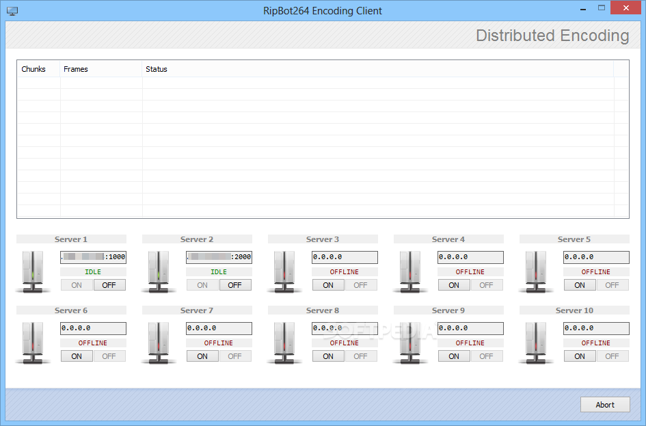646x426 pixels.
Task: Click the disabled OFF button for Server 5
Action: click(613, 285)
